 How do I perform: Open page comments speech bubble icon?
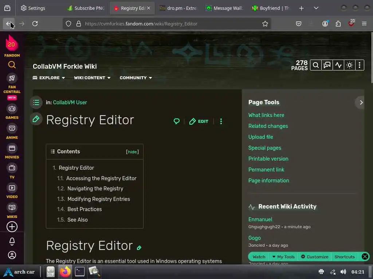coord(177,121)
